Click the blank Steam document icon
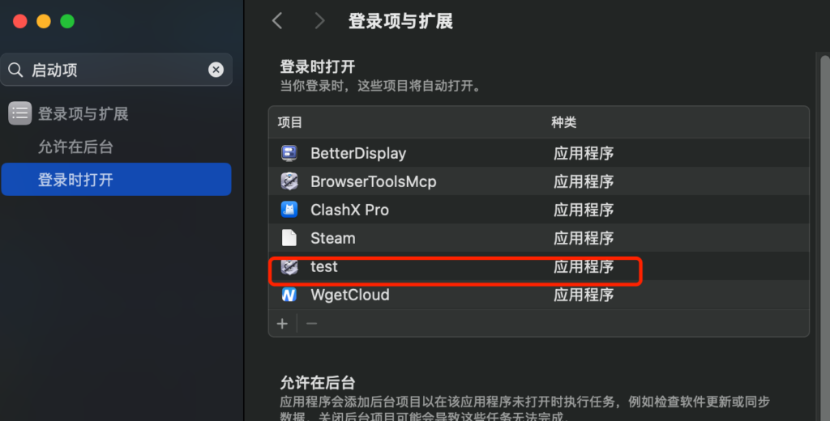 289,238
